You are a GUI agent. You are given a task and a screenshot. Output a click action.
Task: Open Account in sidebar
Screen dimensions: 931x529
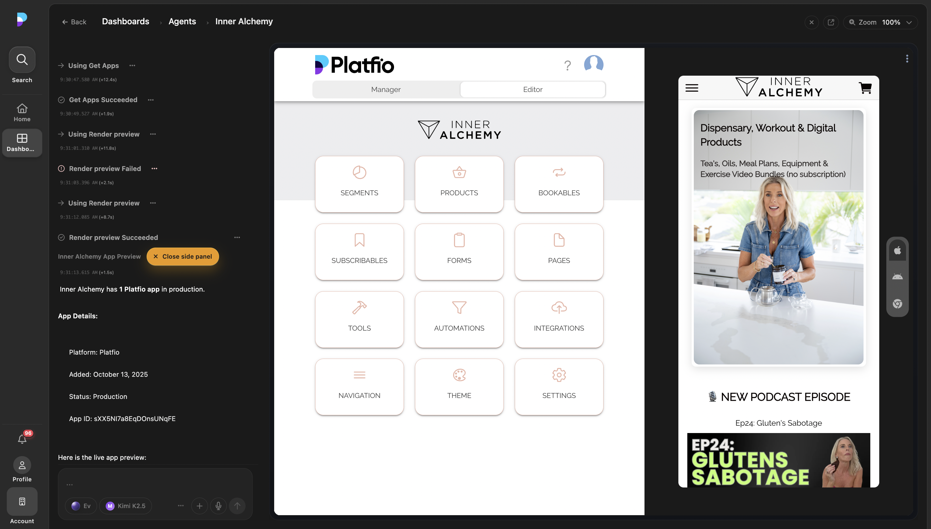tap(22, 506)
